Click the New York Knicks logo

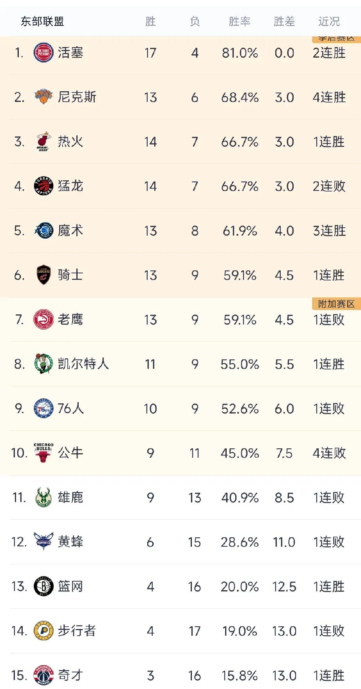point(43,97)
